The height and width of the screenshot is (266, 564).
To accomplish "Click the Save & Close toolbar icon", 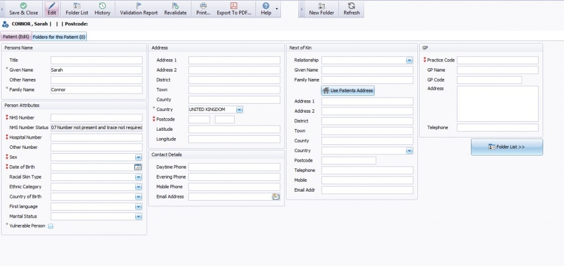I will (x=24, y=6).
